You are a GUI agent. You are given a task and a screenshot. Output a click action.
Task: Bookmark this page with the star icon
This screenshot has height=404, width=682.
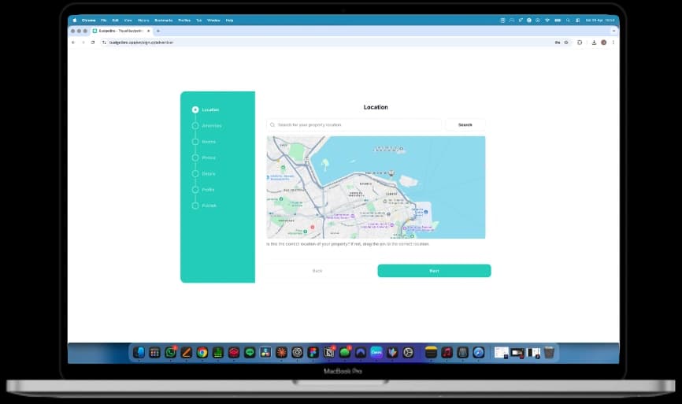(567, 43)
